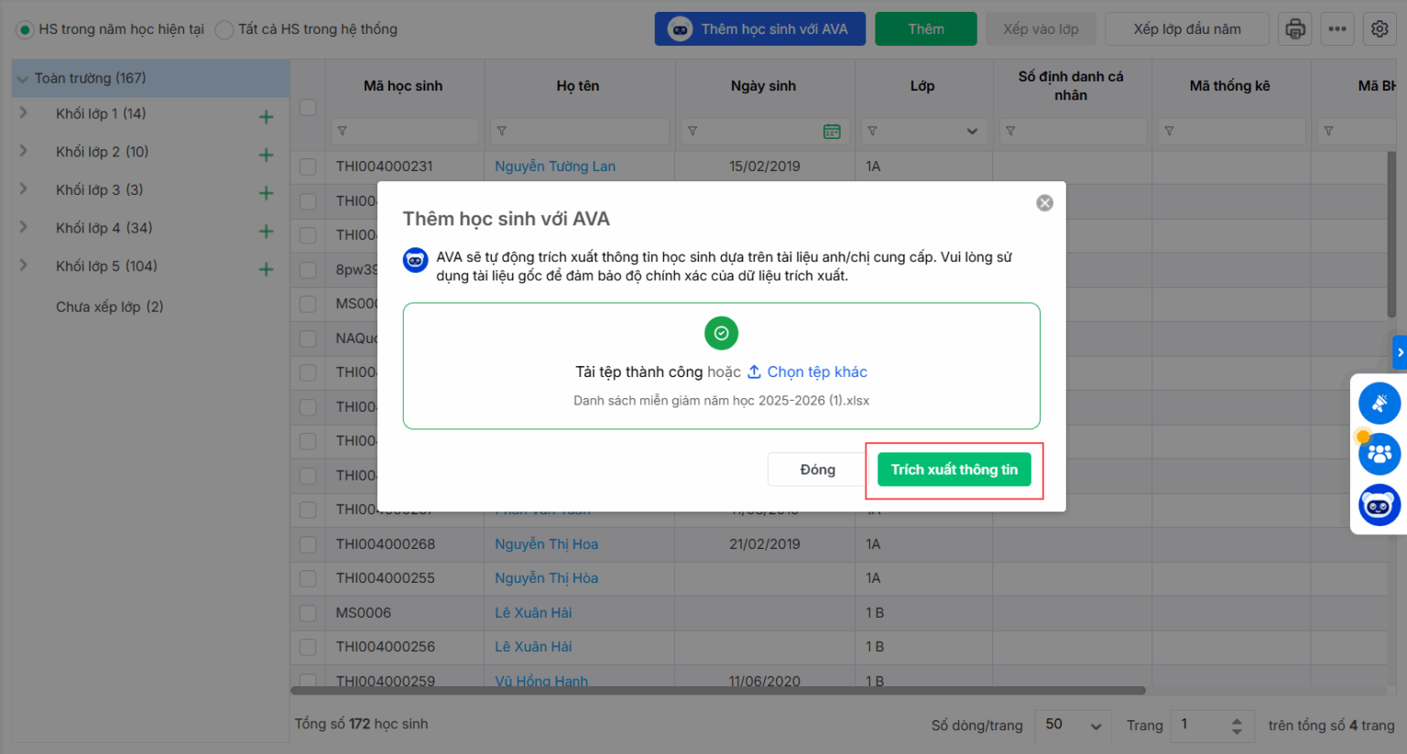Check the row checkbox for THI004000268
Screen dimensions: 1407x754
click(x=308, y=544)
